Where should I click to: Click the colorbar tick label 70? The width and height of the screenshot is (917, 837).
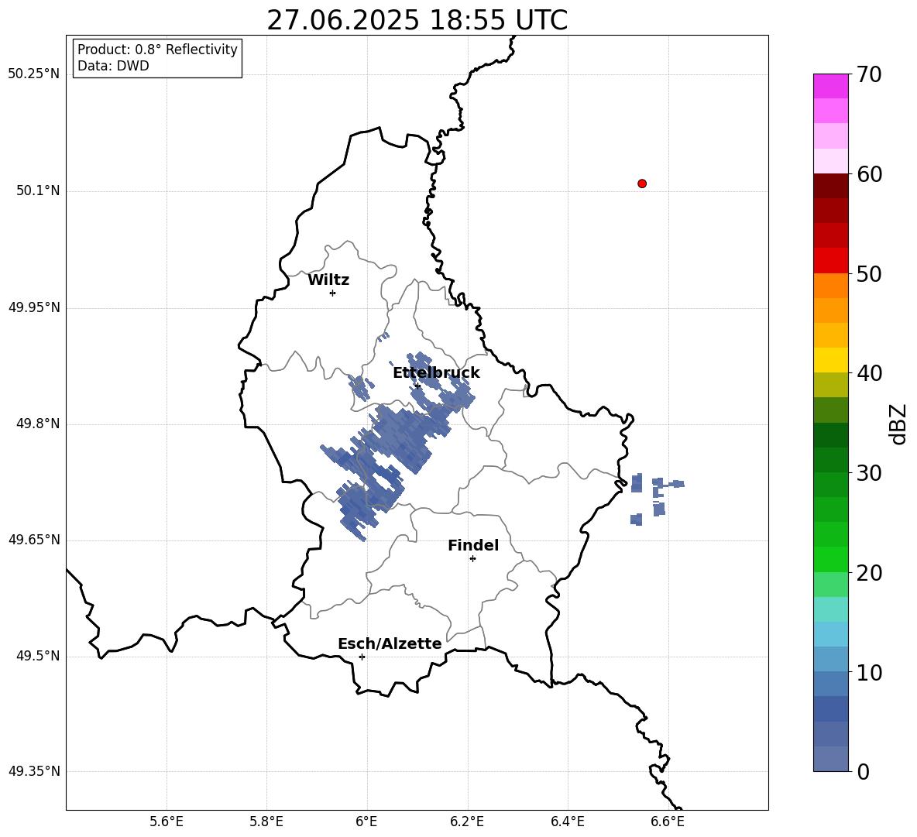(870, 75)
